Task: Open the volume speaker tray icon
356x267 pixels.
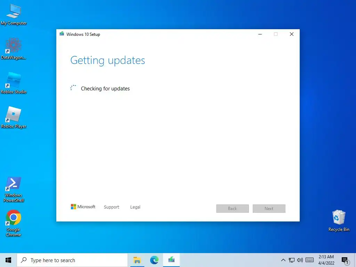Action: point(300,260)
